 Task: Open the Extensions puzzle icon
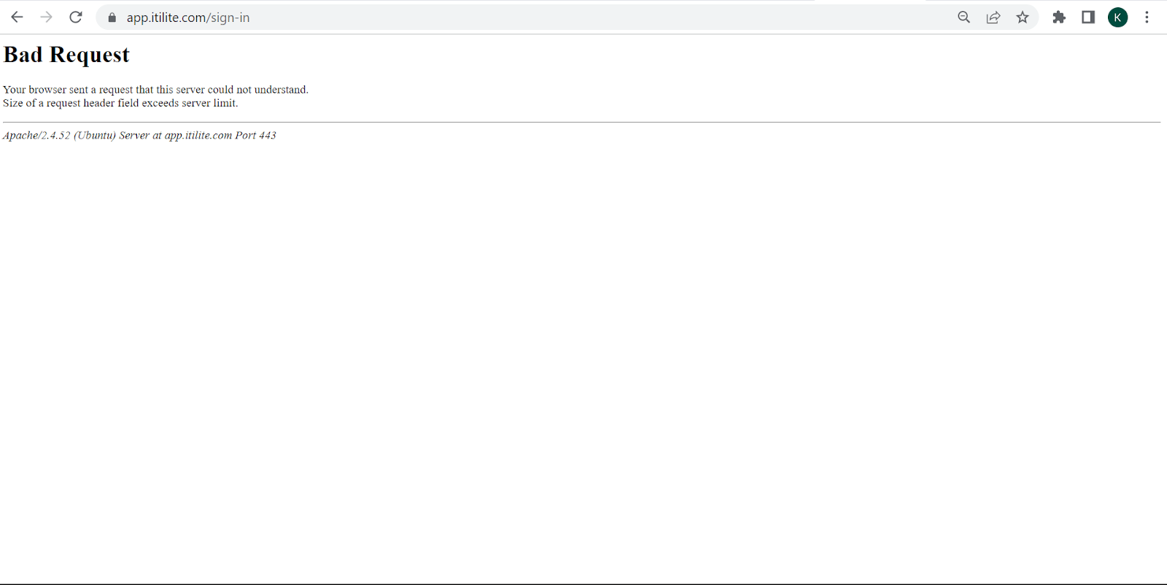click(x=1059, y=18)
